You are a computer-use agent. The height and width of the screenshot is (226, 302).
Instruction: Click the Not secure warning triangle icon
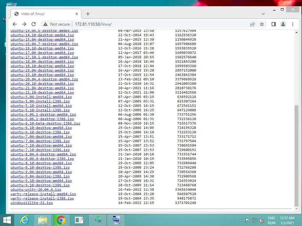pos(45,24)
